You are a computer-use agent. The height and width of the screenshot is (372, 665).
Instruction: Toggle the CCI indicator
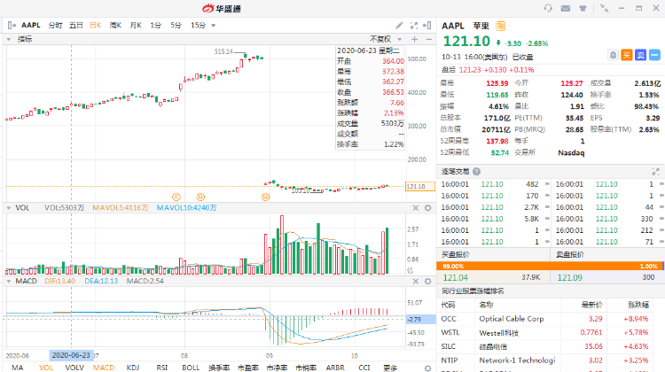(x=364, y=368)
